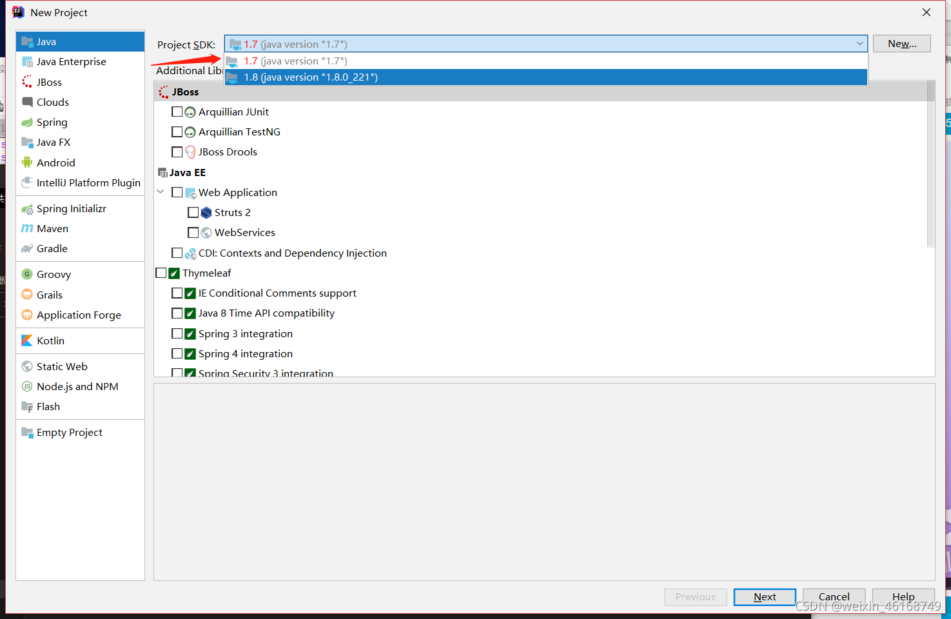Image resolution: width=951 pixels, height=619 pixels.
Task: Enable the Arquillian JUnit checkbox
Action: pyautogui.click(x=177, y=112)
